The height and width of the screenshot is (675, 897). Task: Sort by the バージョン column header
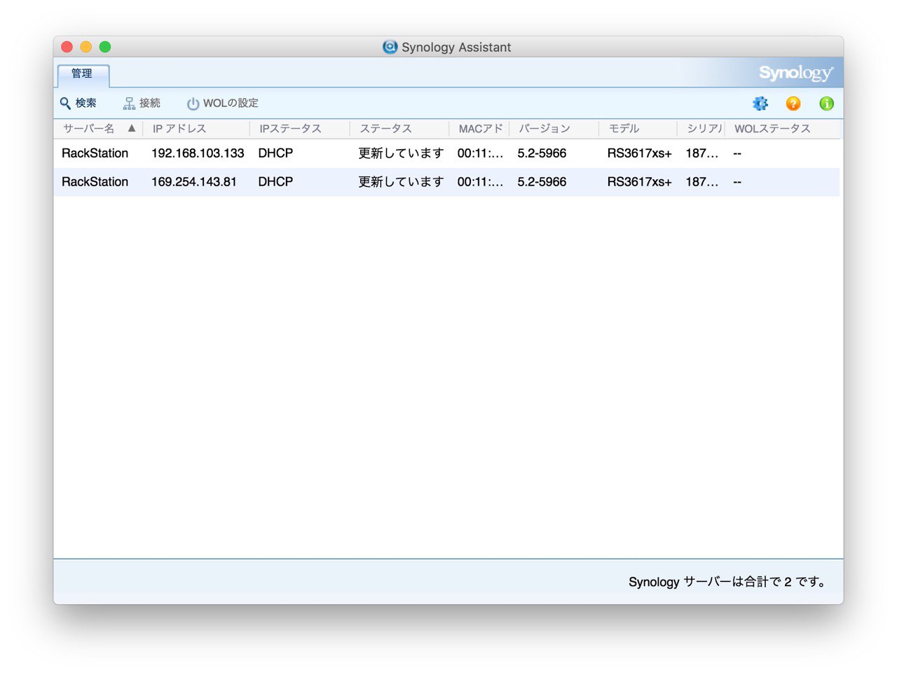[x=554, y=129]
